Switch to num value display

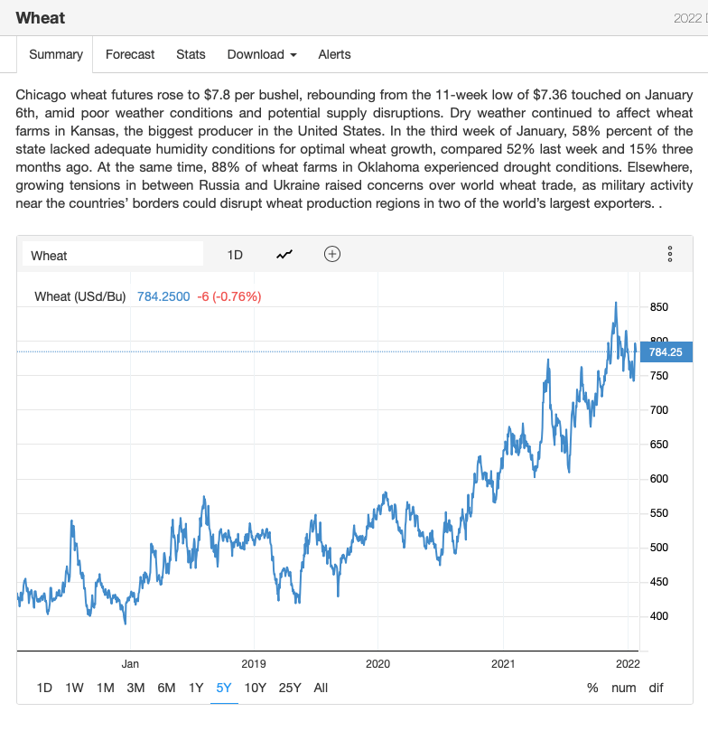(624, 688)
